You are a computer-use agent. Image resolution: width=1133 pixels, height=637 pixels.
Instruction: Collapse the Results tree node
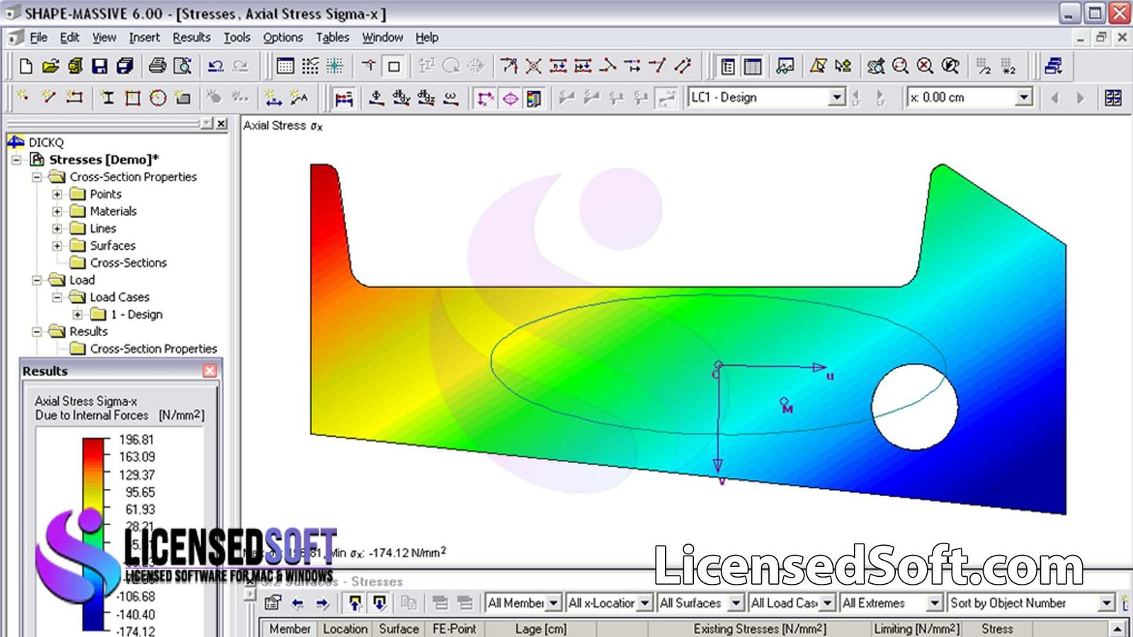pyautogui.click(x=37, y=331)
